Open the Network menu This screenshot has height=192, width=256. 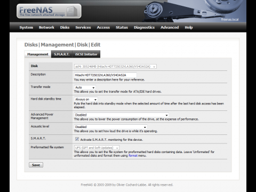46,28
